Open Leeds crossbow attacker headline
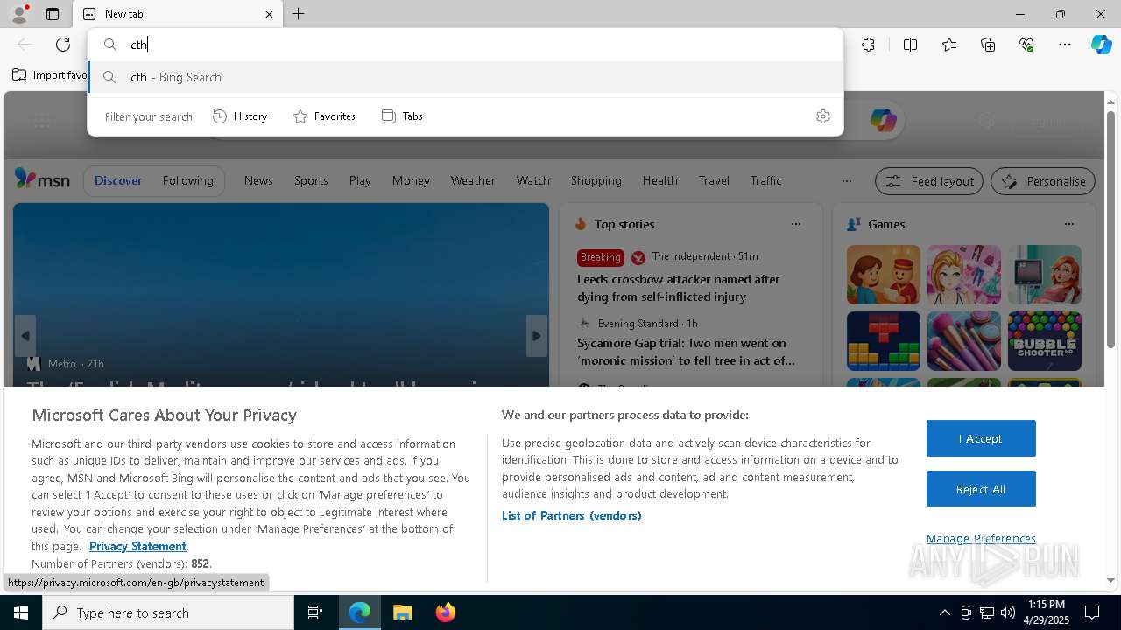 point(678,288)
